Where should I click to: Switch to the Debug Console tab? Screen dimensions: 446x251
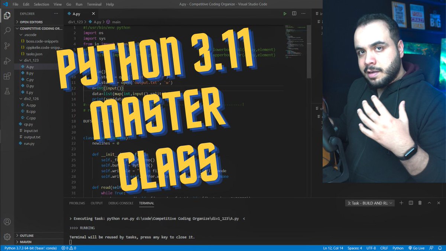click(121, 203)
